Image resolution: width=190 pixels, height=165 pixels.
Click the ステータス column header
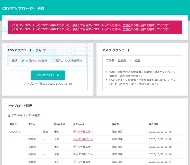click(x=79, y=124)
